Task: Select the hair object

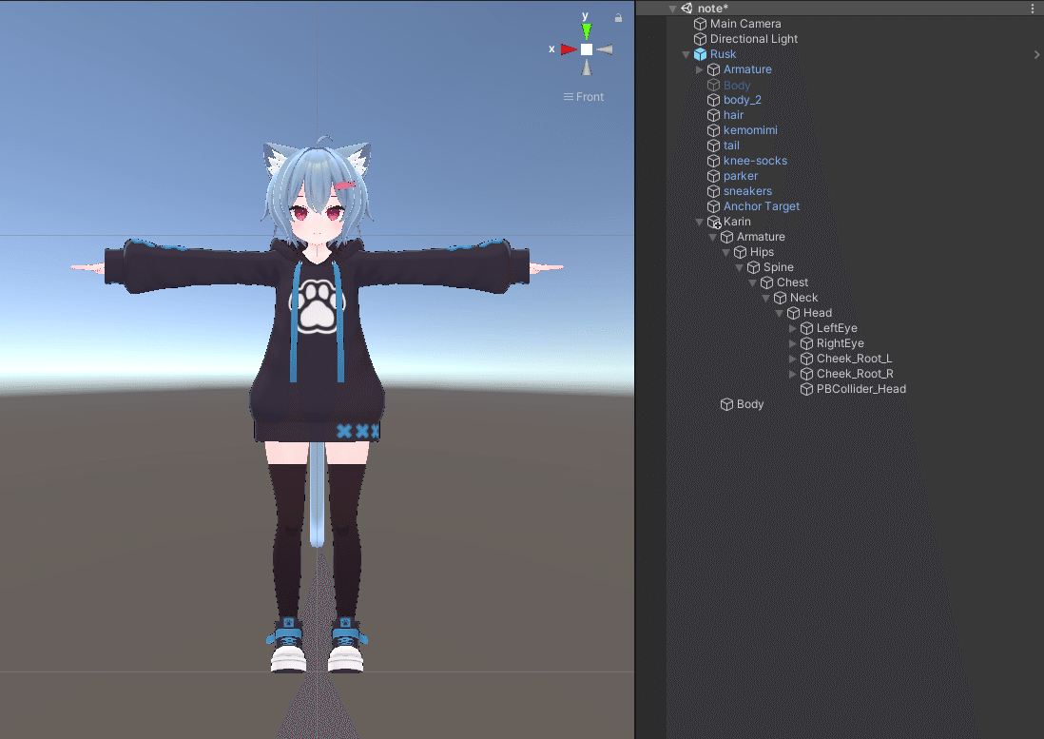Action: (733, 115)
